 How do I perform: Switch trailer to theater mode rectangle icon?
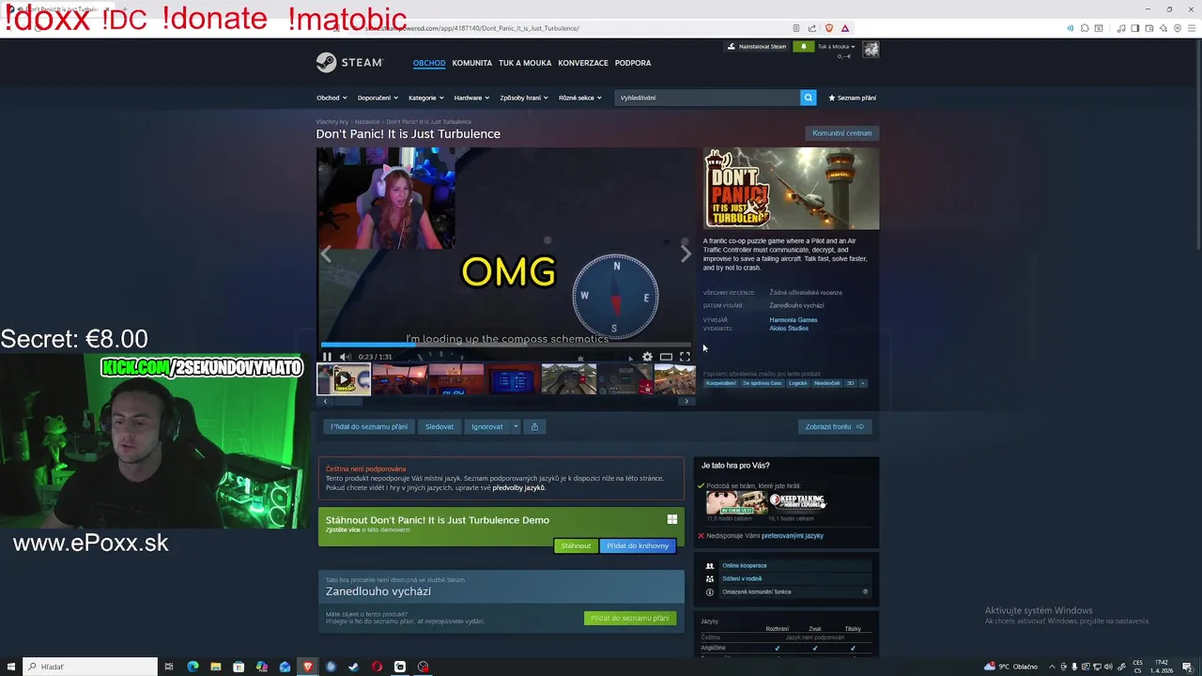[666, 357]
